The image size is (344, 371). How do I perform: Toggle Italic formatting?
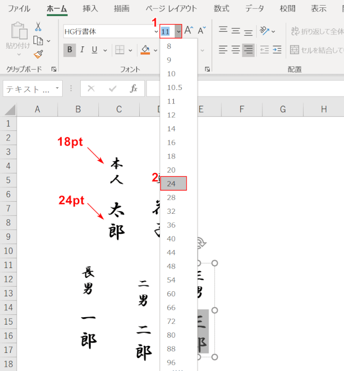(x=82, y=50)
